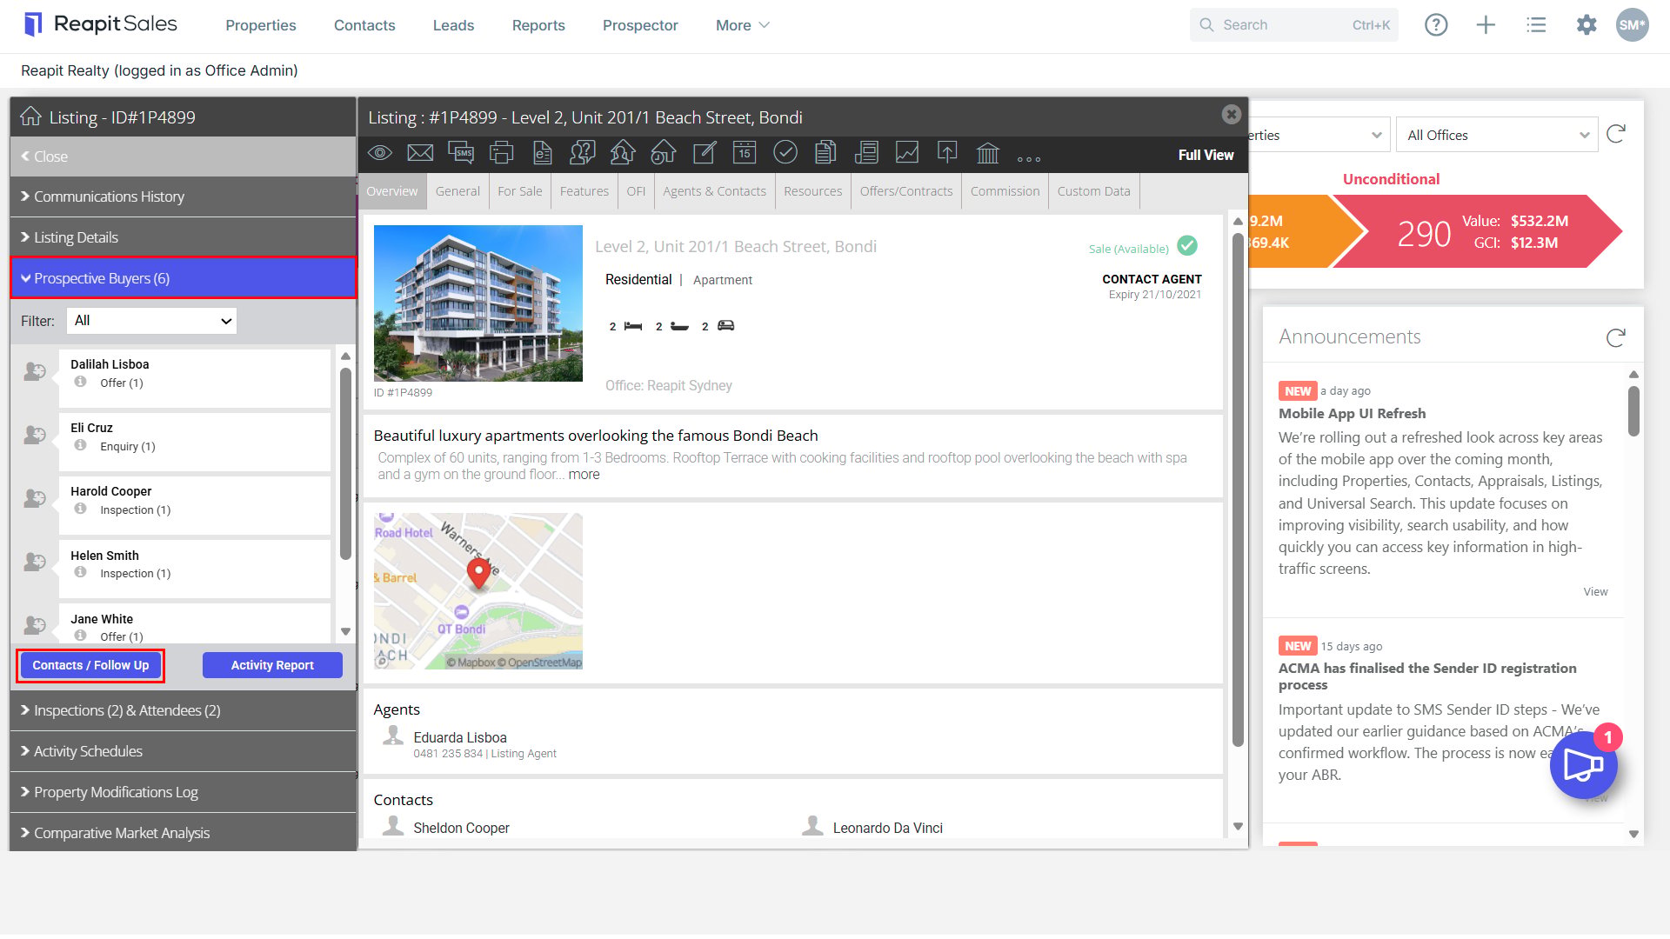Open the prospective buyers Filter dropdown

[151, 321]
